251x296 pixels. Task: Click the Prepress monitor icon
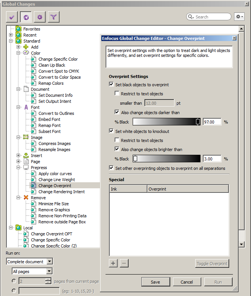[x=26, y=168]
